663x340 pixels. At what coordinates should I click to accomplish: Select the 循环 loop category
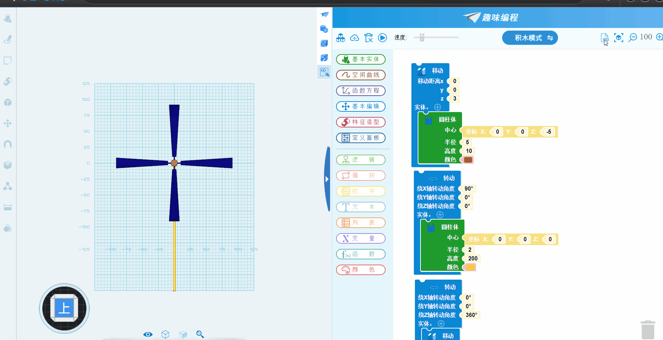coord(361,176)
